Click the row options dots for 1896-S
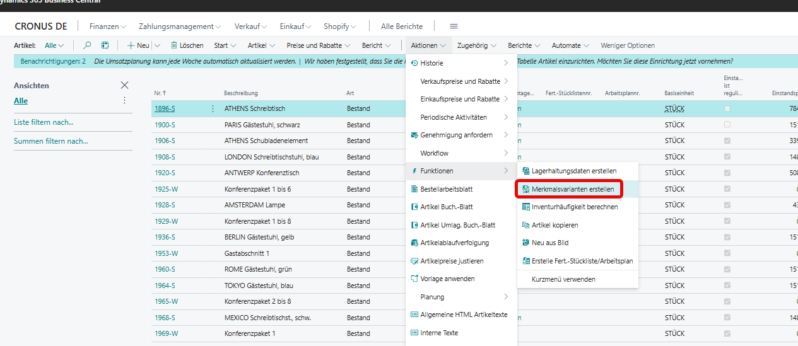The image size is (798, 346). click(x=213, y=108)
